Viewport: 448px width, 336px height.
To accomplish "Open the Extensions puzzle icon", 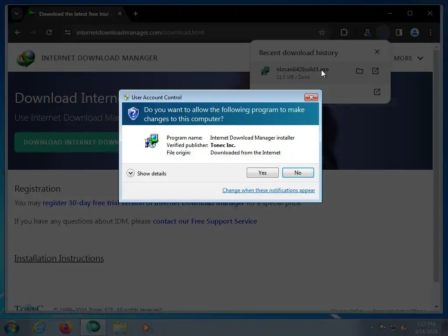I will click(x=344, y=32).
